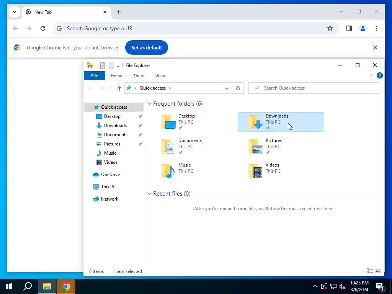
Task: Select Videos folder icon in Frequent folders
Action: tap(255, 171)
